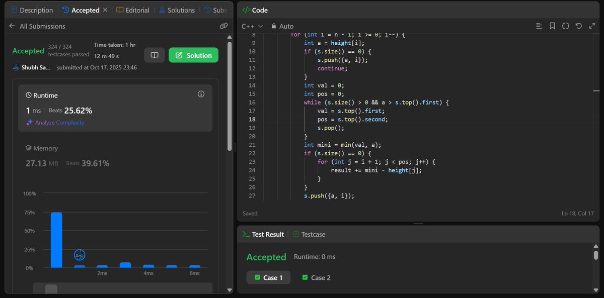Switch to the Test Result tab

coord(263,234)
